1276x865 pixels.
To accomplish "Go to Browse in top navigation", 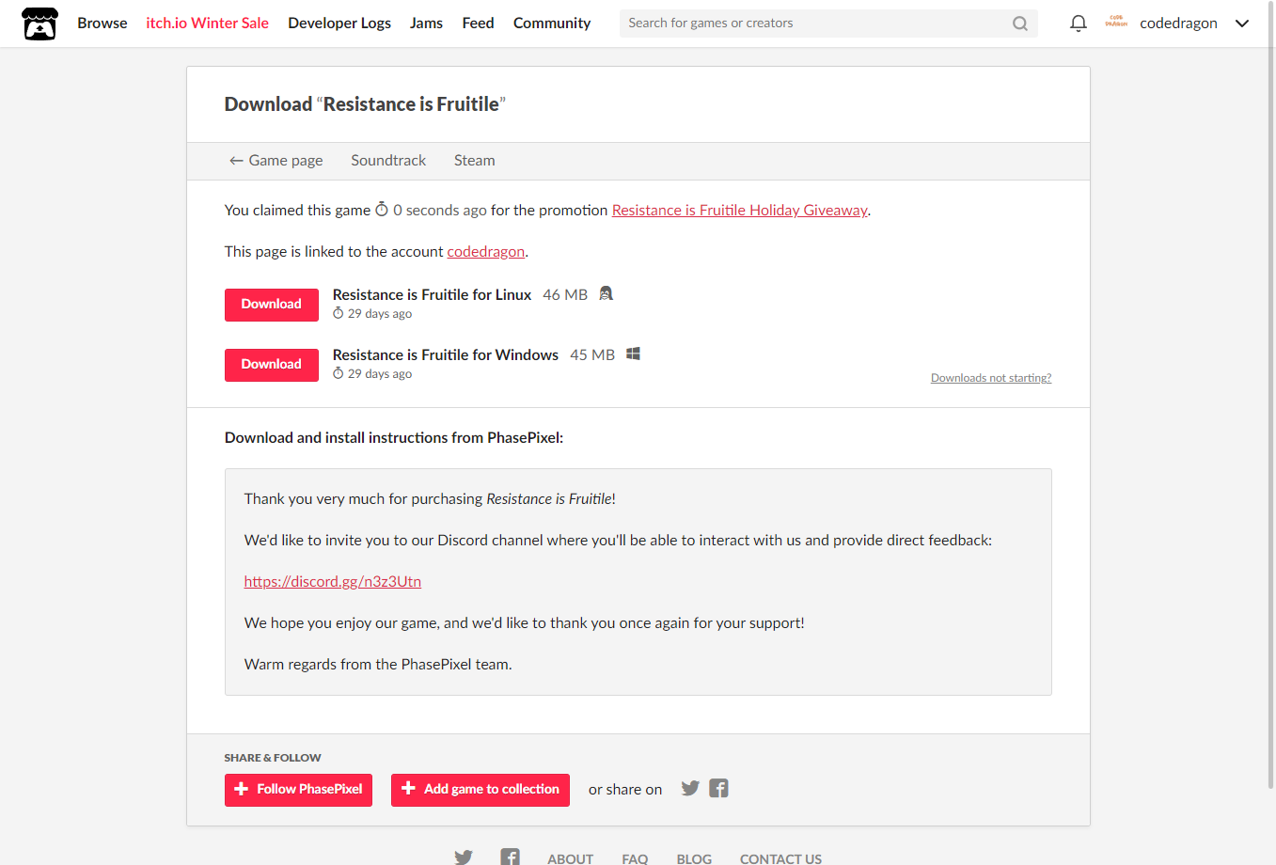I will (102, 23).
